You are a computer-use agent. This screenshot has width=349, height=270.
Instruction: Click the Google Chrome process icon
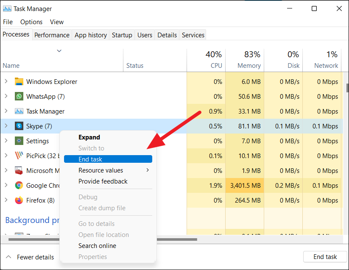point(19,185)
